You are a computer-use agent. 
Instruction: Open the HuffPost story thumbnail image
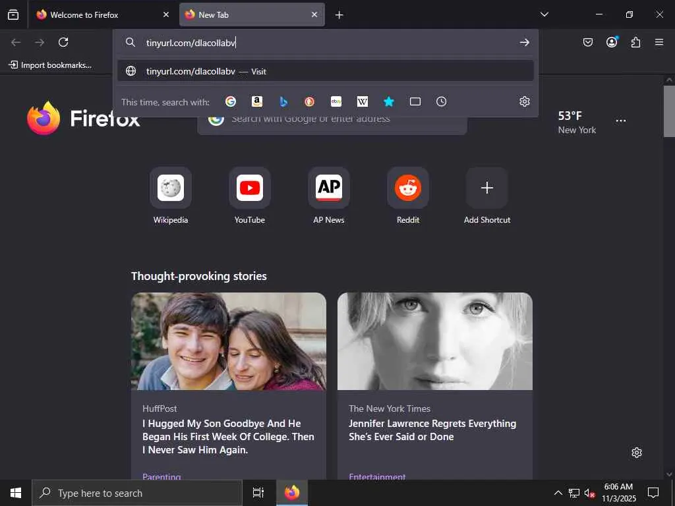coord(229,341)
